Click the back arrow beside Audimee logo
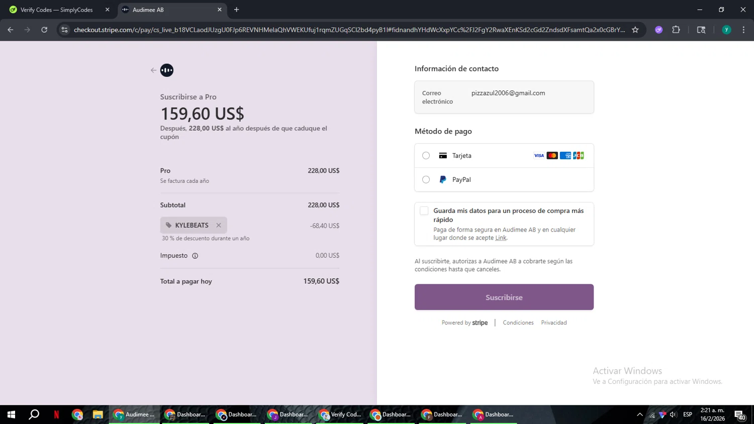754x424 pixels. [153, 70]
